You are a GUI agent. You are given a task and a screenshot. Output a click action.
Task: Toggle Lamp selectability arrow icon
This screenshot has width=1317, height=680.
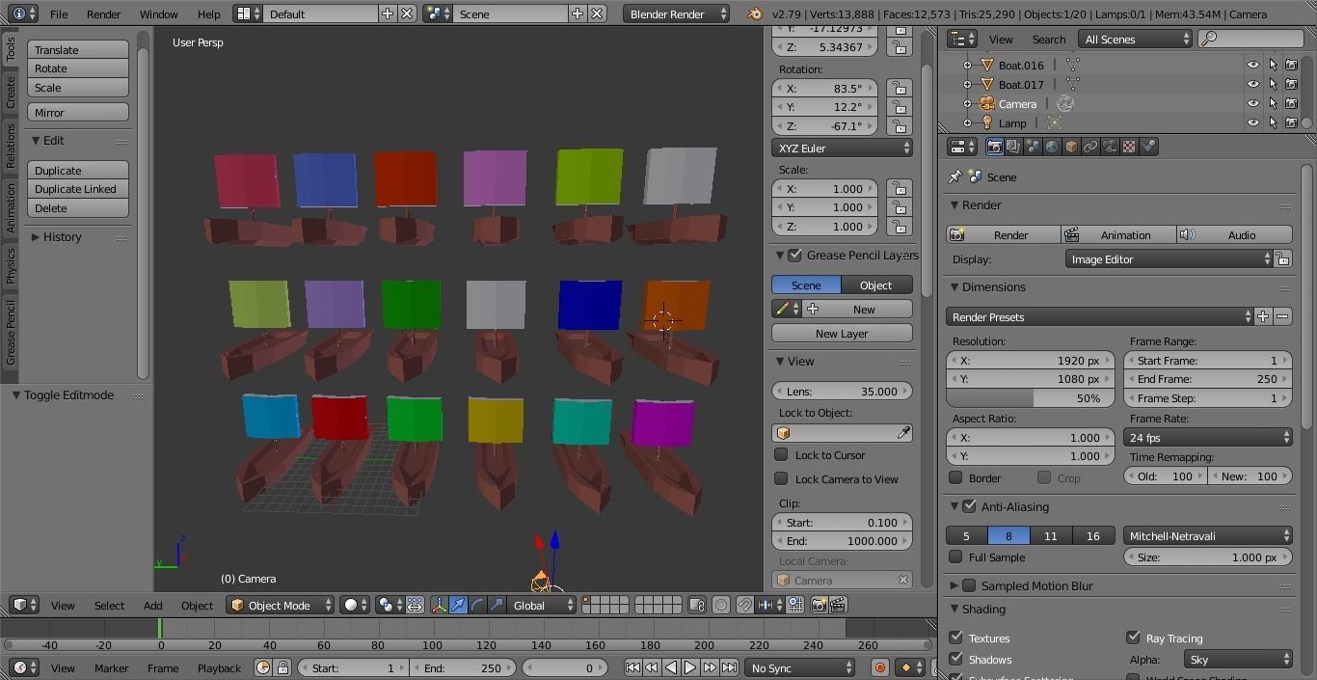pyautogui.click(x=1273, y=122)
